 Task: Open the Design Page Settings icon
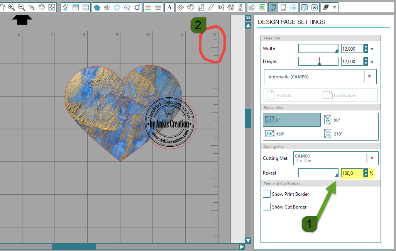(273, 7)
